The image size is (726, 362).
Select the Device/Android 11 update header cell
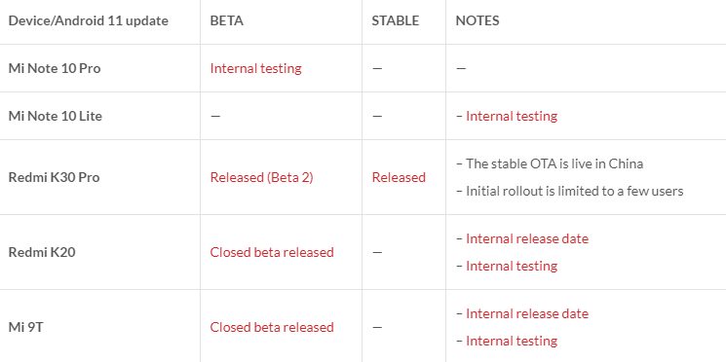coord(100,22)
